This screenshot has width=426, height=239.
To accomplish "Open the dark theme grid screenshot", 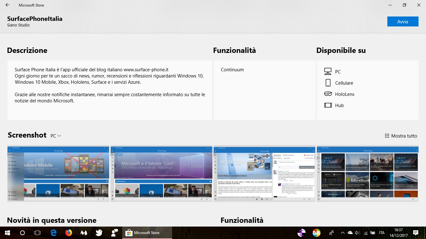I will 368,174.
